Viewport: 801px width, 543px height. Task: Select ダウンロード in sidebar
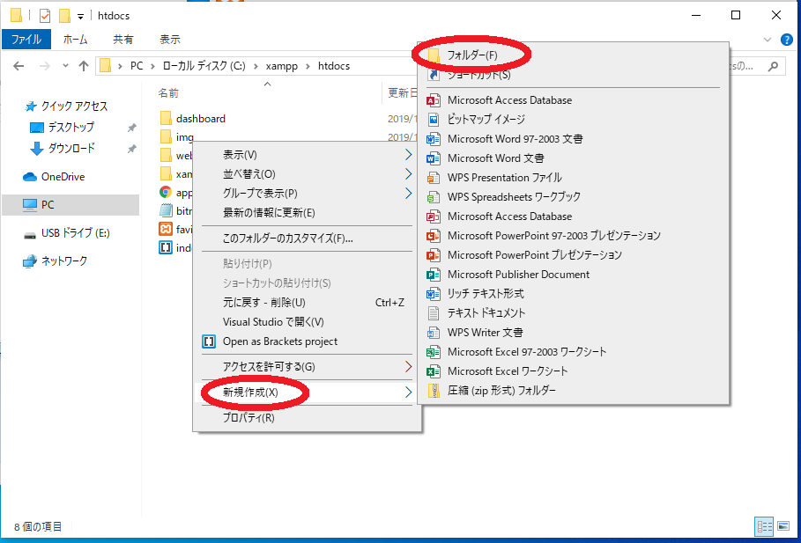[71, 148]
